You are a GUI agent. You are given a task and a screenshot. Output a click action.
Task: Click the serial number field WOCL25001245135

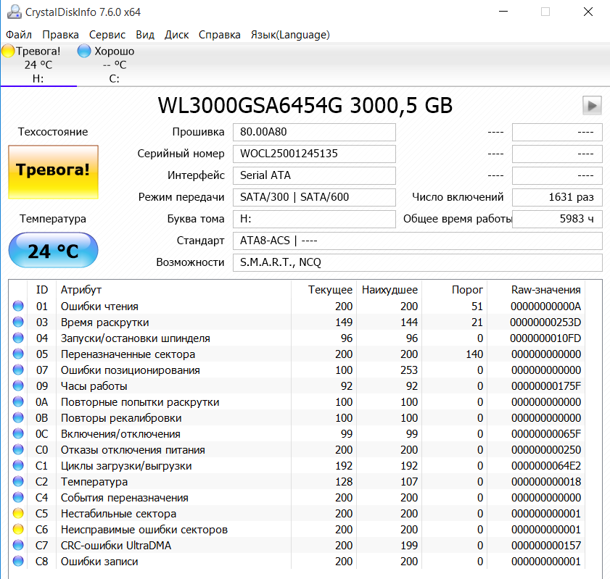pyautogui.click(x=314, y=154)
